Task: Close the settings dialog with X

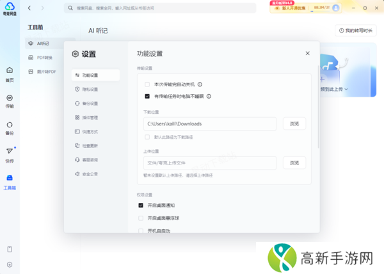Action: [308, 53]
